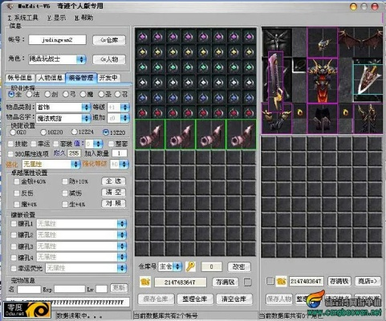Open the 系统工具 menu
The height and width of the screenshot is (321, 386).
[23, 18]
